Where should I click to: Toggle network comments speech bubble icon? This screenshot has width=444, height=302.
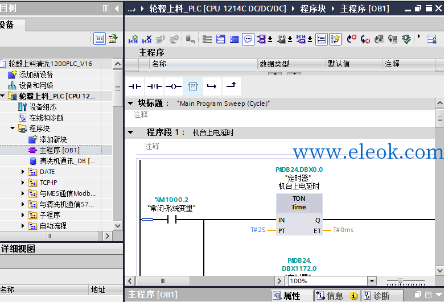click(x=248, y=39)
